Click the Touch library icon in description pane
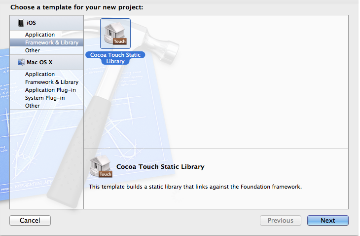360x236 pixels. click(101, 166)
